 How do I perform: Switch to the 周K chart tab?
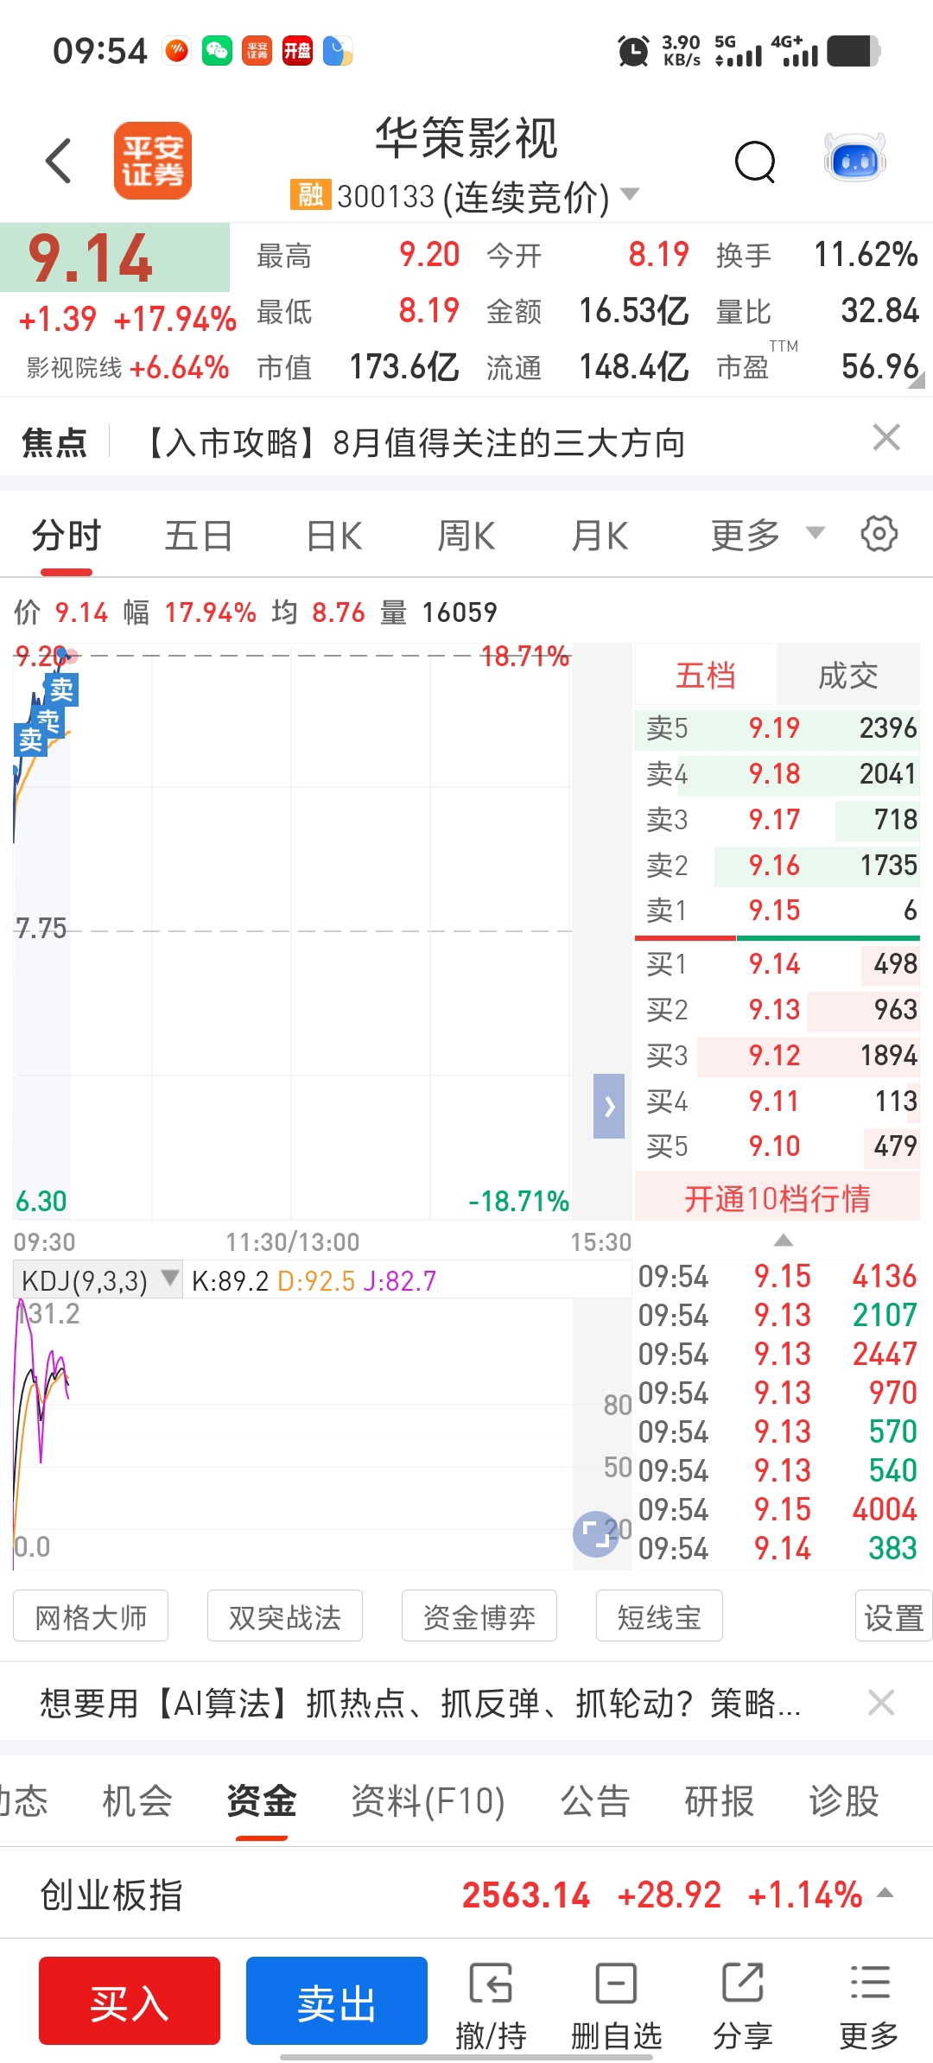(466, 536)
